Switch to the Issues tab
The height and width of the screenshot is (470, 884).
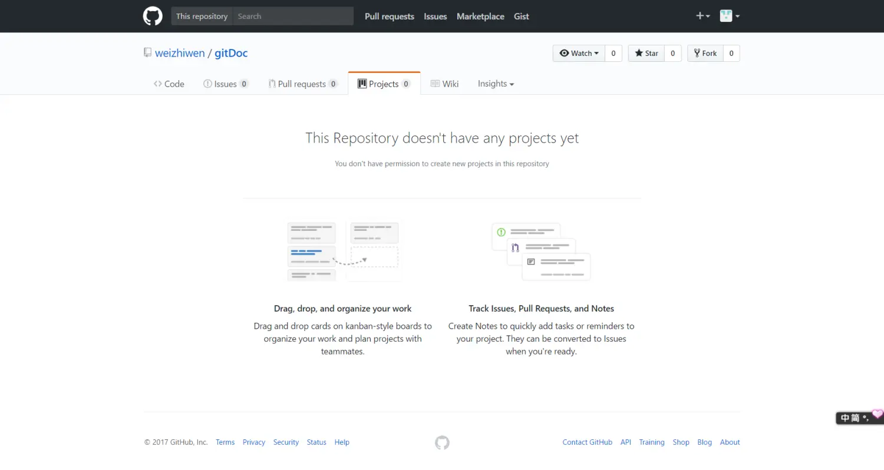(x=226, y=84)
